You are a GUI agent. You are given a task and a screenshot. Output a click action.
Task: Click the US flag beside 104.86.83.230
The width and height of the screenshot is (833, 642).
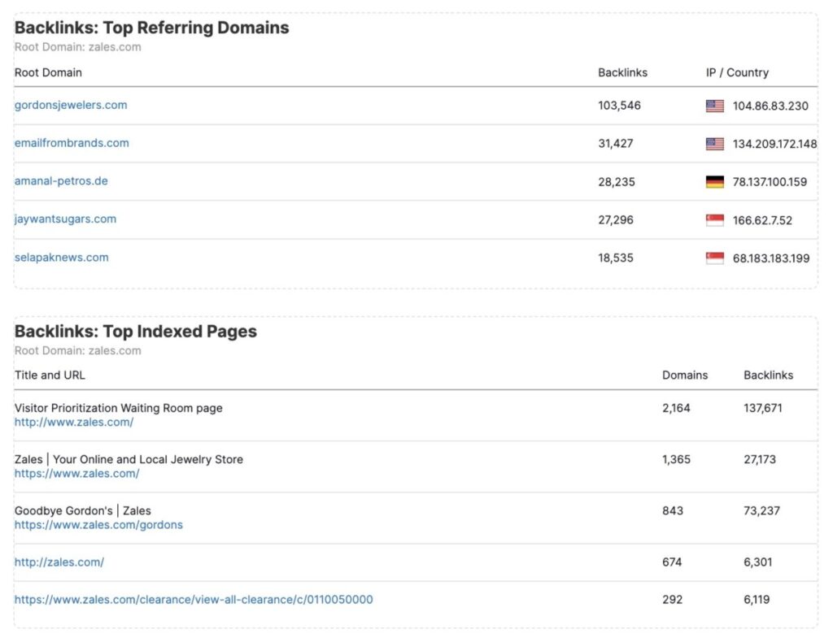point(714,106)
